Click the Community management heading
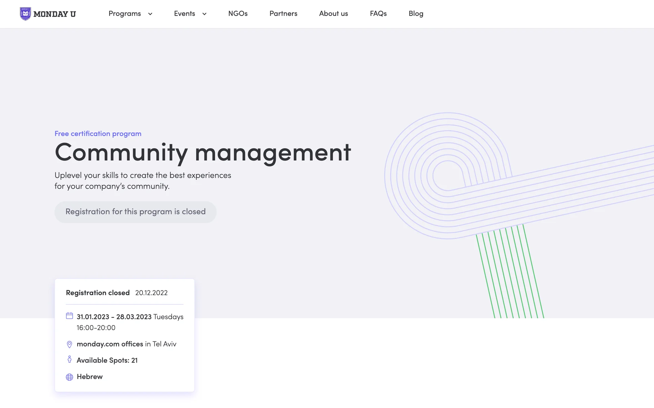This screenshot has width=654, height=408. [x=203, y=152]
